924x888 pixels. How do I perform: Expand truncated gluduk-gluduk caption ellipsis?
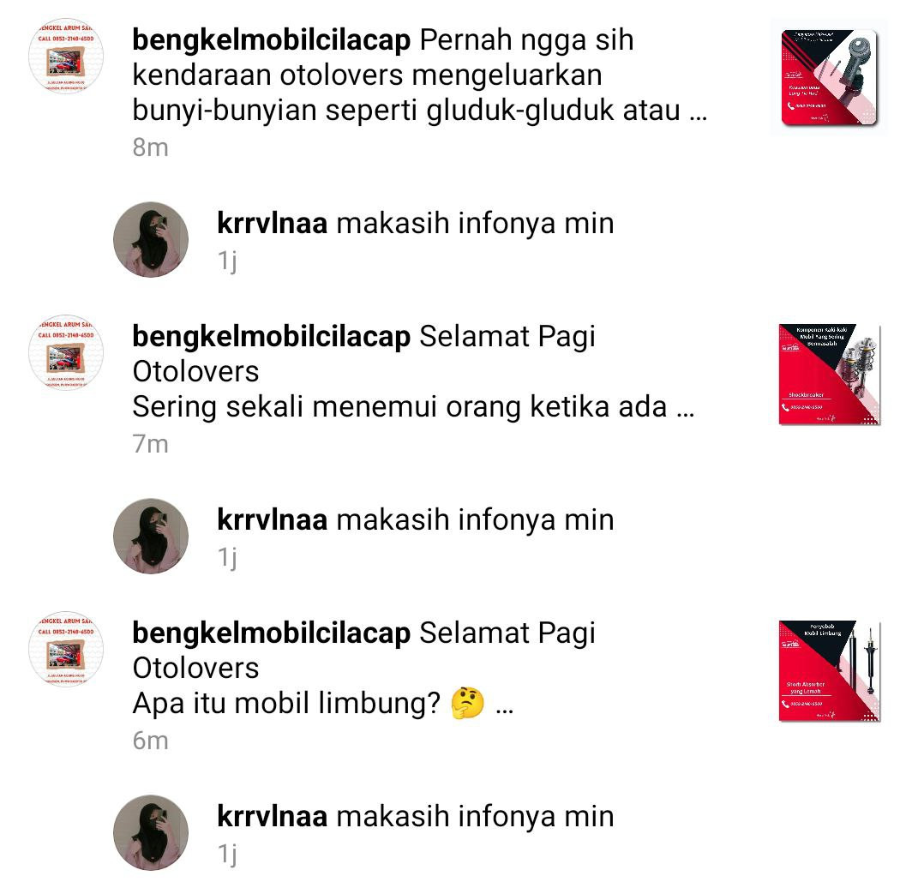(x=698, y=112)
